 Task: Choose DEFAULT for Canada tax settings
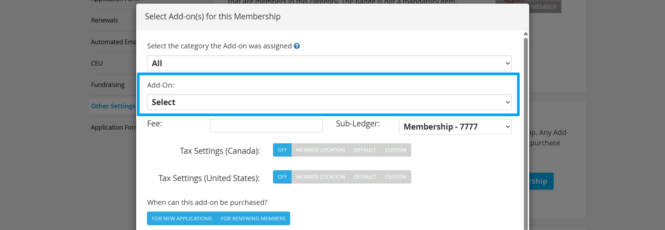point(365,150)
